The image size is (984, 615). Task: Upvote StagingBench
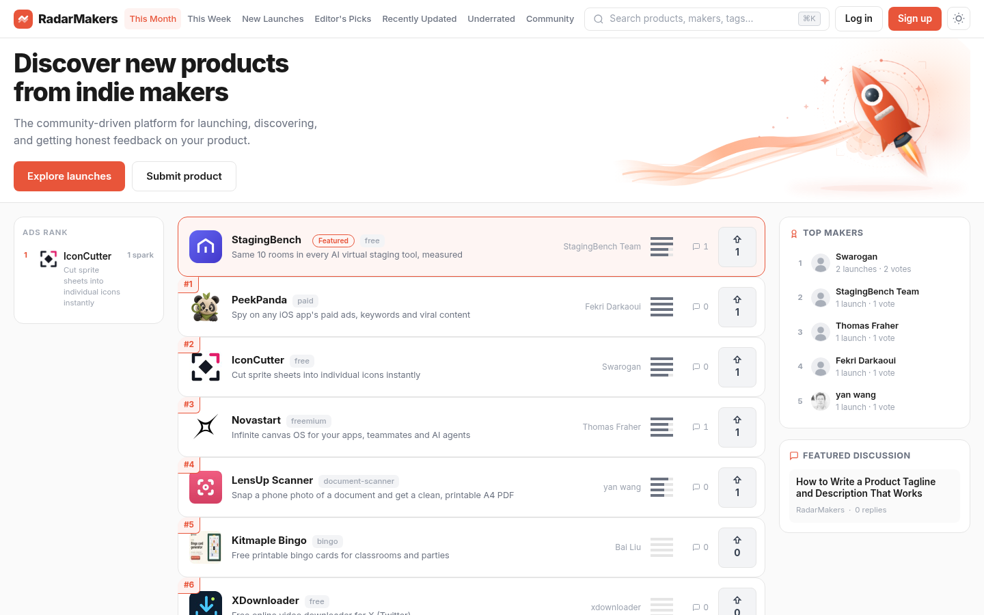click(737, 247)
